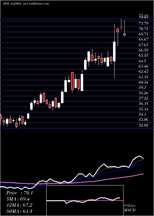
Task: Click the 70.75 price axis label
Action: pos(144,29)
